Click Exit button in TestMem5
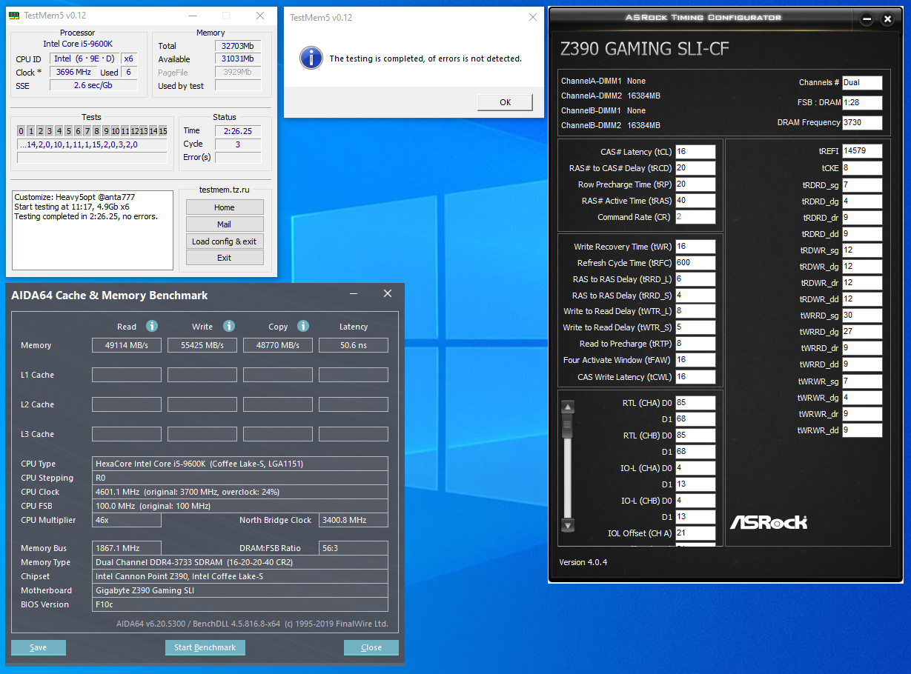This screenshot has width=911, height=674. point(225,258)
